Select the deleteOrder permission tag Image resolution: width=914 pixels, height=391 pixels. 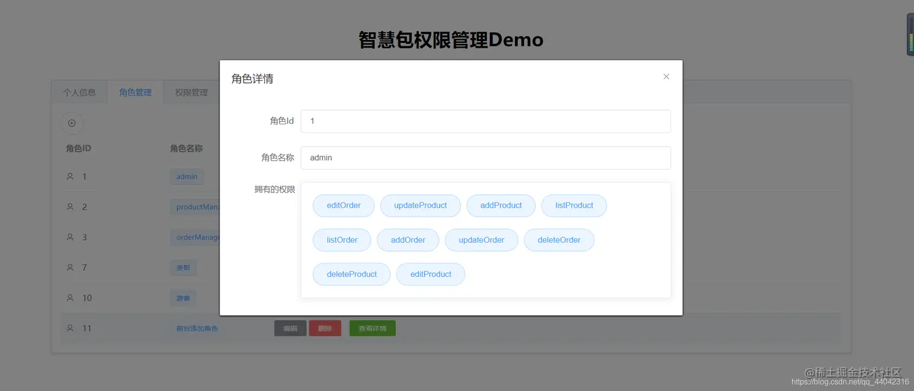click(x=559, y=240)
